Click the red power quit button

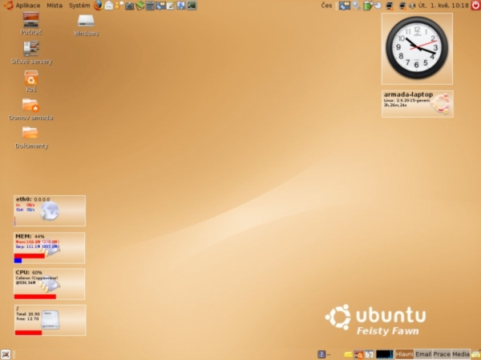point(475,6)
